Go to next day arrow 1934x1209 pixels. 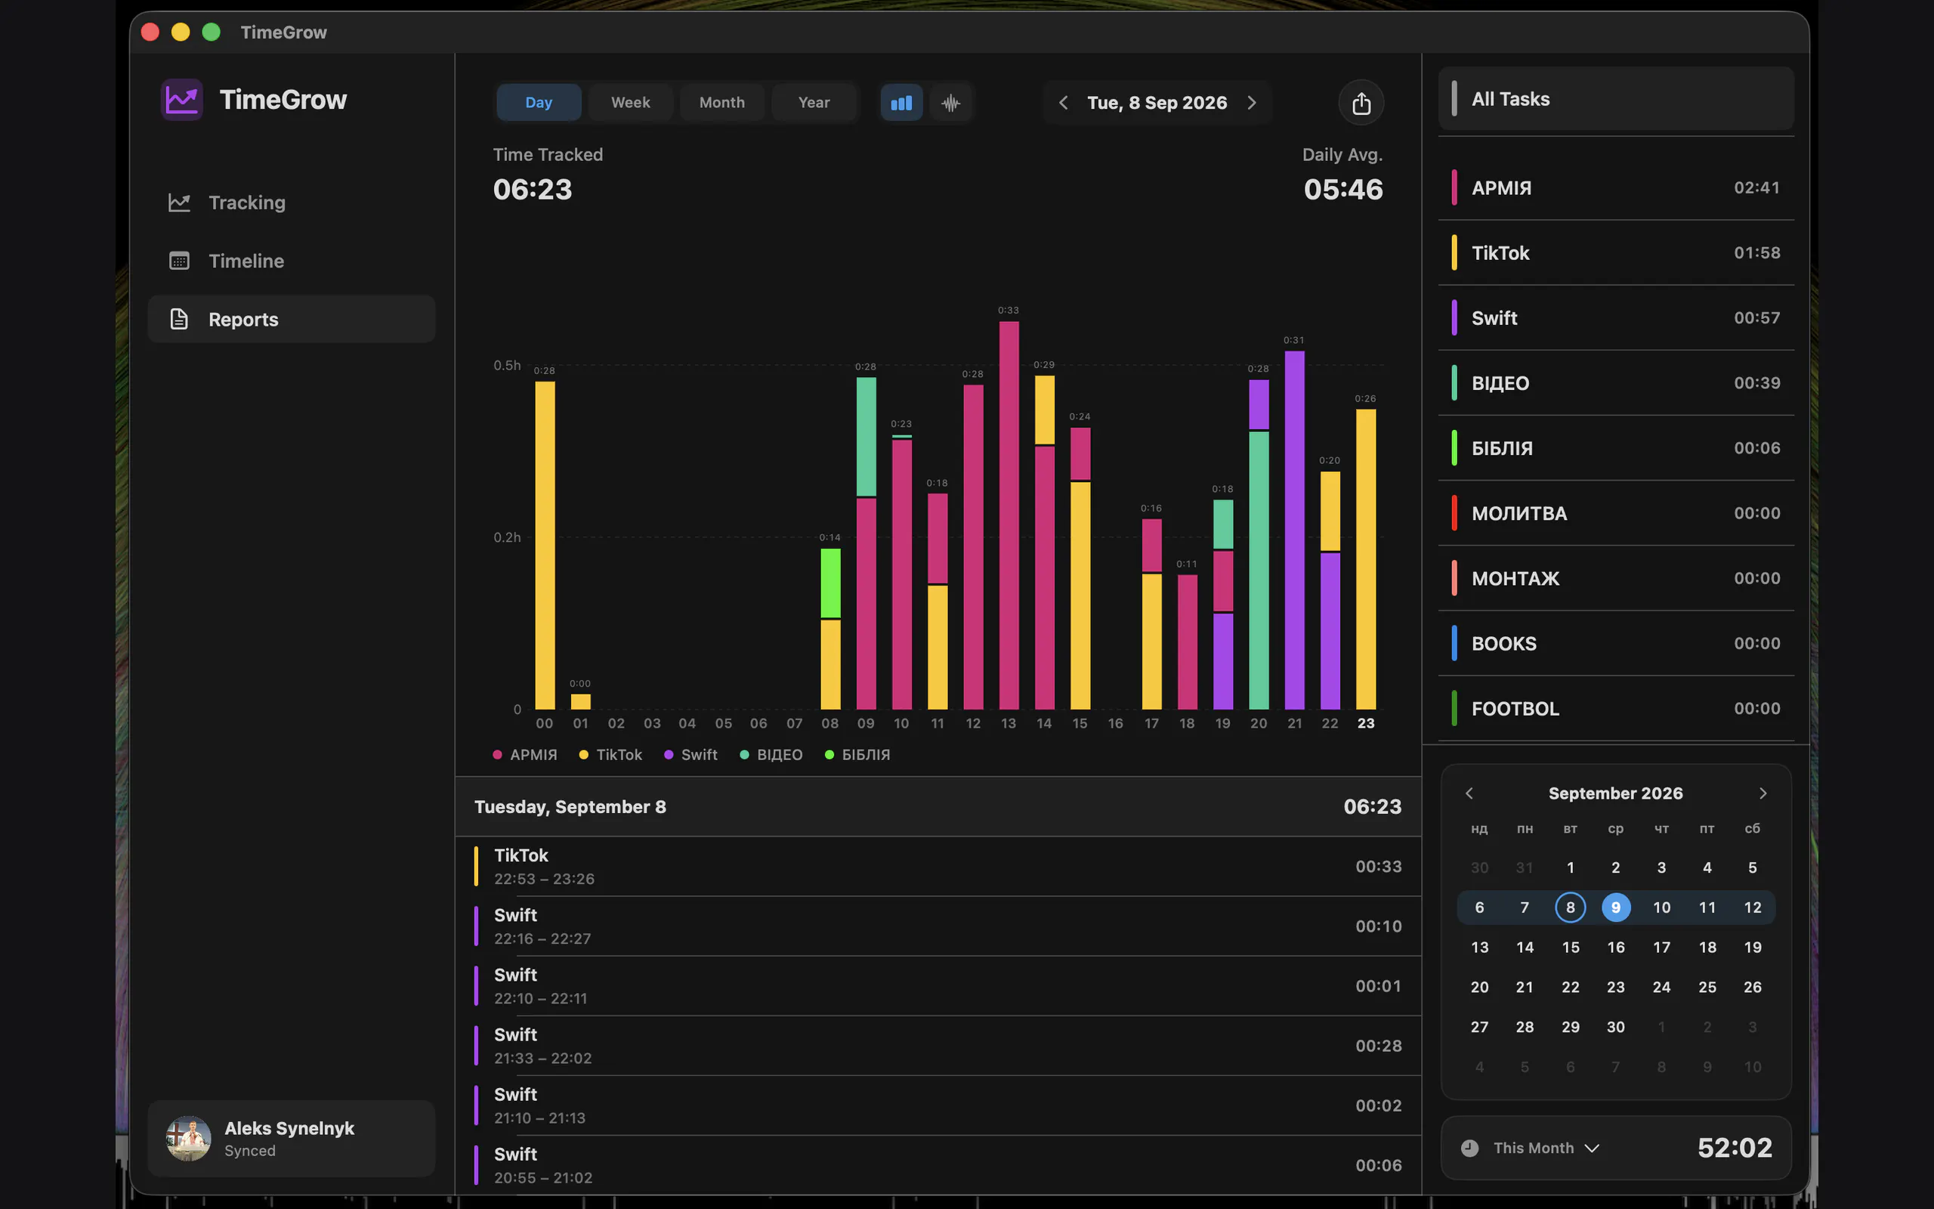coord(1252,102)
